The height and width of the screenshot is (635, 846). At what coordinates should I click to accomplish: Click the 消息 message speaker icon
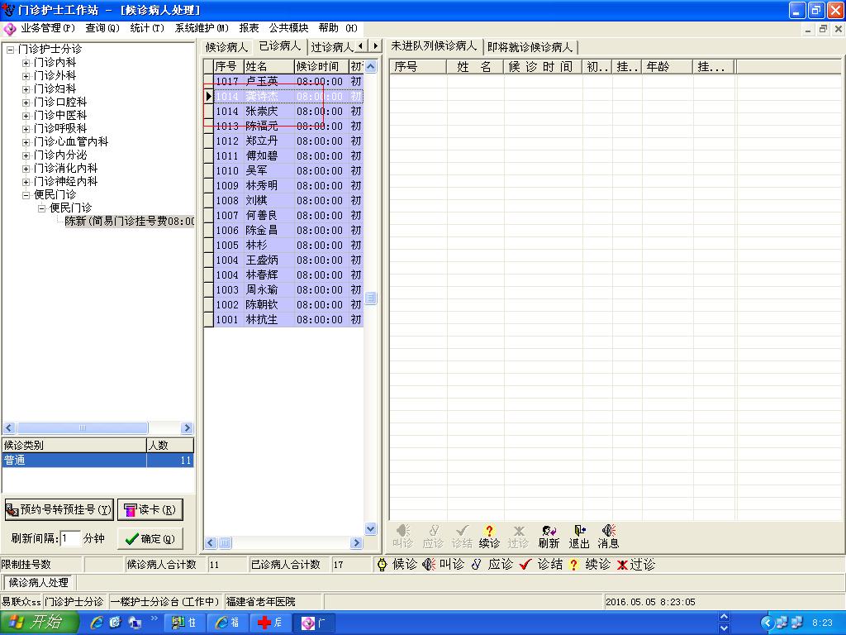pyautogui.click(x=608, y=536)
